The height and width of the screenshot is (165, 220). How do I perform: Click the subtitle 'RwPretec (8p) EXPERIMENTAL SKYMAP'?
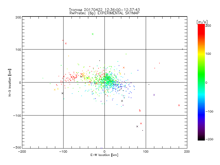pos(105,13)
